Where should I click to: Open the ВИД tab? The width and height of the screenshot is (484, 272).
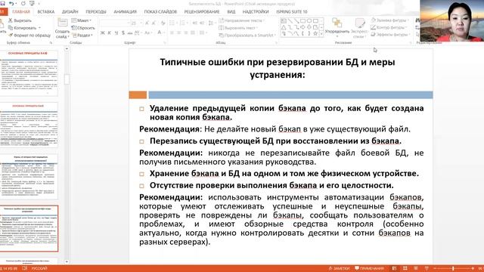[x=231, y=12]
